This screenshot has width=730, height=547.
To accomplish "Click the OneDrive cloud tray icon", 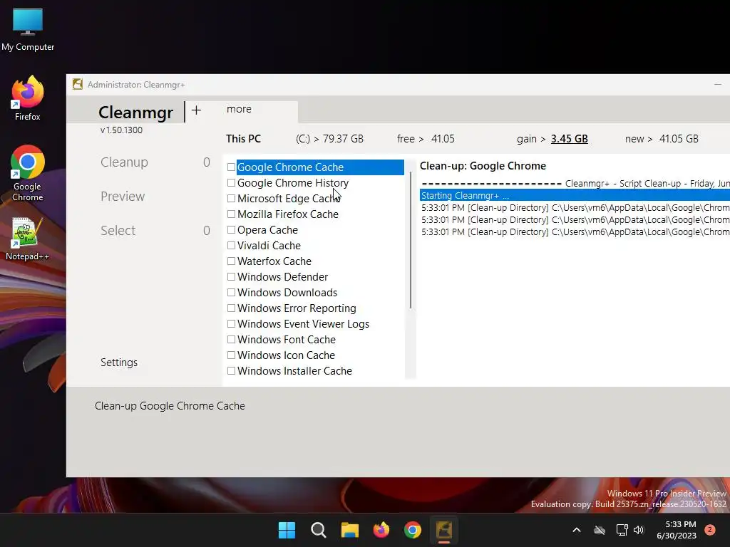I will point(600,530).
